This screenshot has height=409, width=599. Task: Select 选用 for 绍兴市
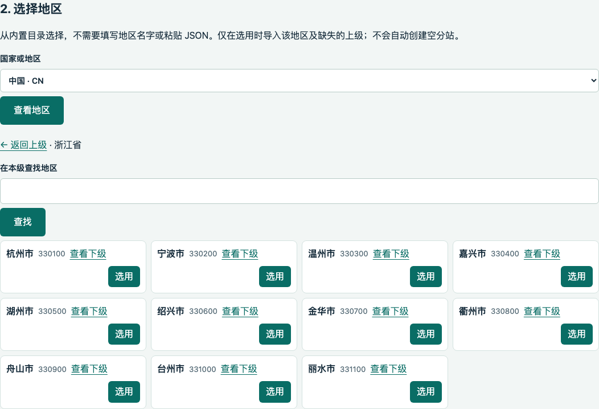274,334
